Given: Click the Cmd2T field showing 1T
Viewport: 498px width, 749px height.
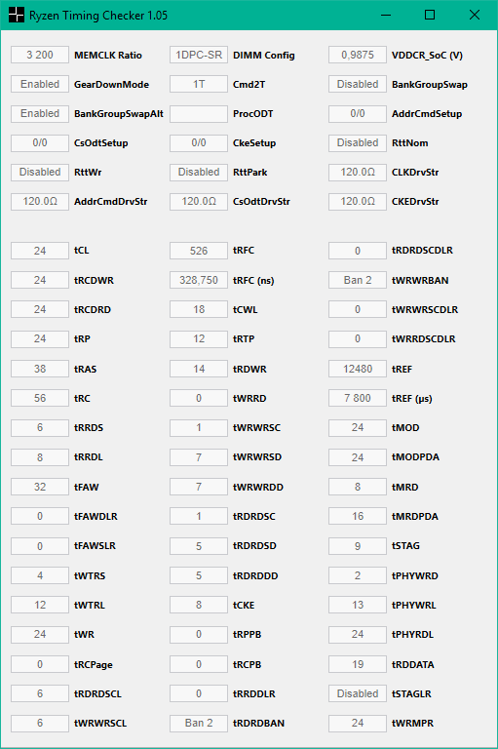Looking at the screenshot, I should pos(199,84).
